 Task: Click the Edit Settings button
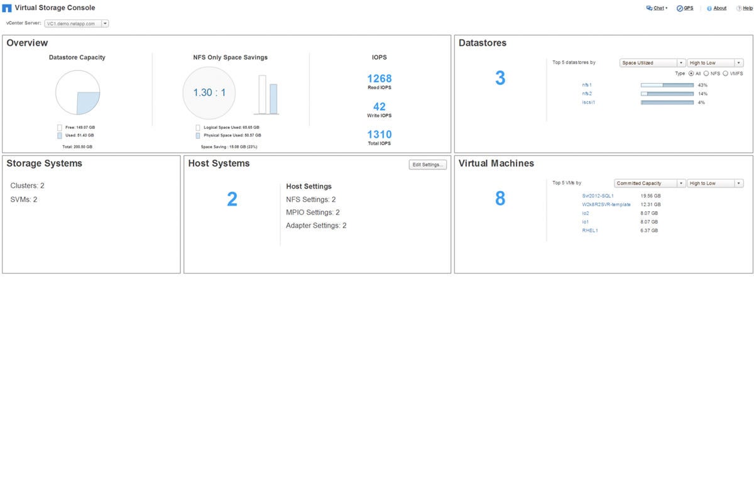(x=428, y=165)
